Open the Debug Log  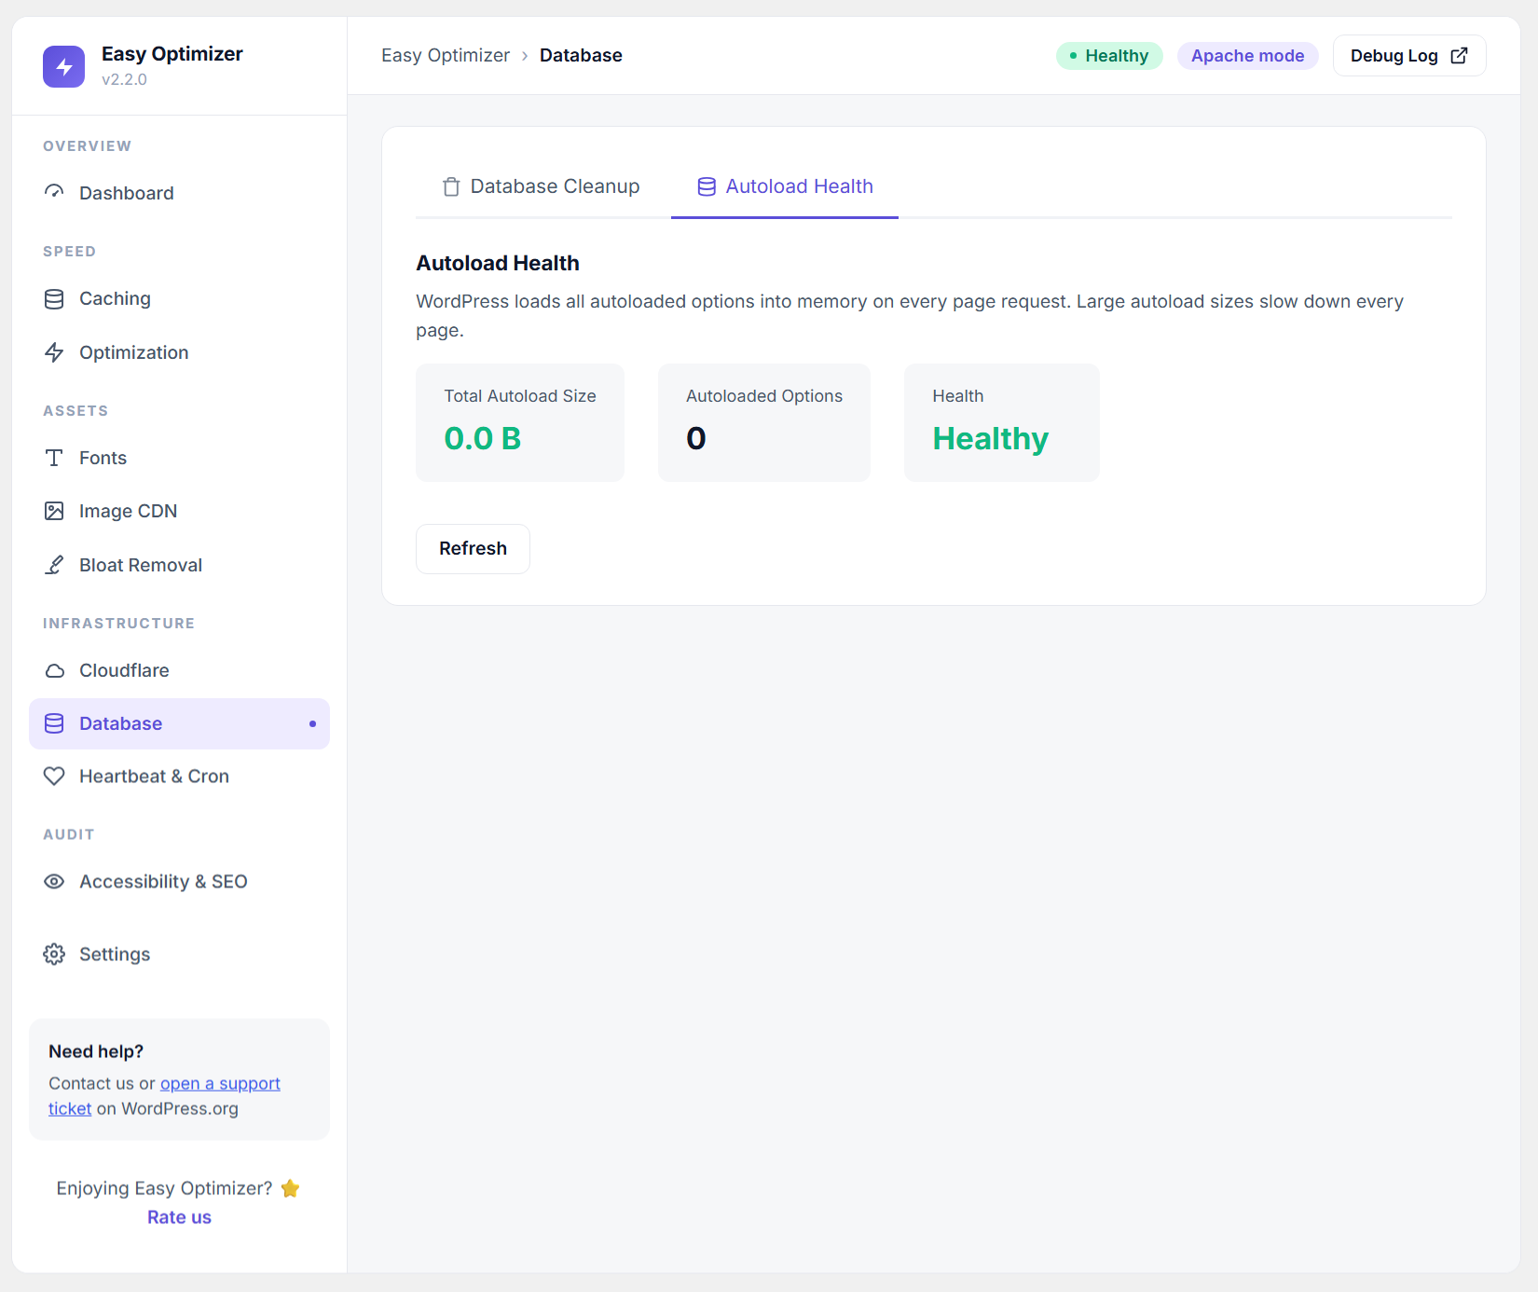(1409, 56)
